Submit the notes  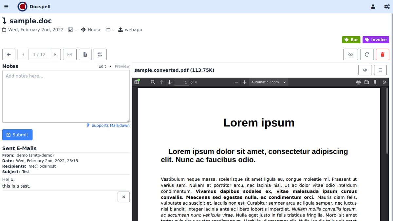(x=17, y=135)
